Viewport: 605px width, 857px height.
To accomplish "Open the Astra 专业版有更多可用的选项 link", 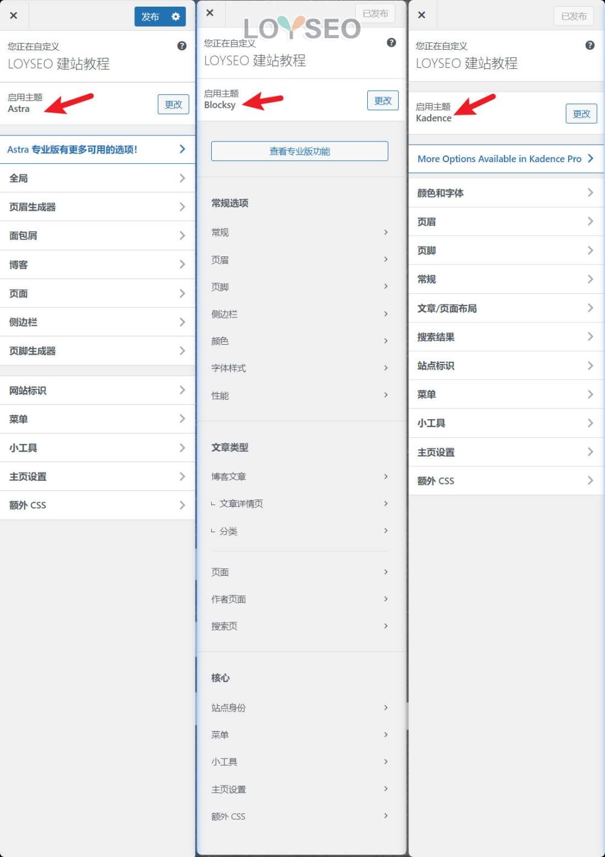I will [97, 149].
